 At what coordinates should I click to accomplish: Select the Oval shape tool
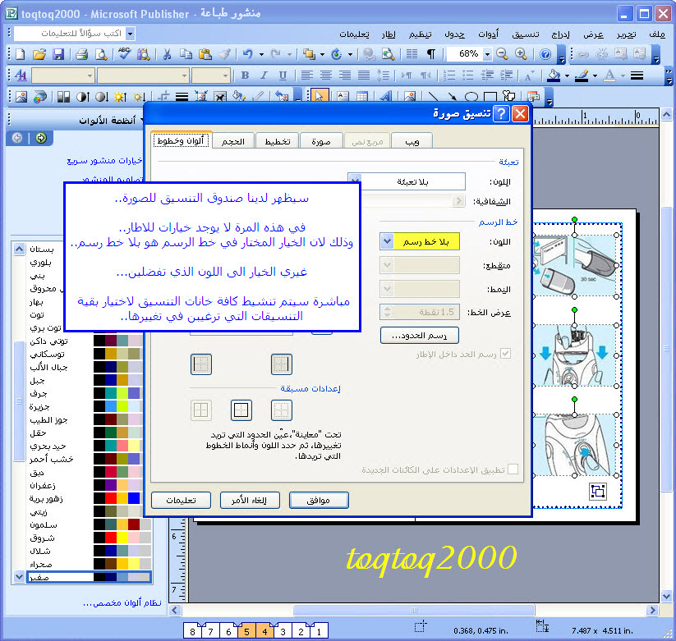click(471, 97)
